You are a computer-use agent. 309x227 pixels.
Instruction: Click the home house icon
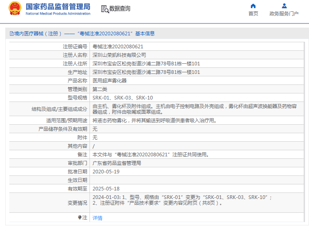(253, 6)
